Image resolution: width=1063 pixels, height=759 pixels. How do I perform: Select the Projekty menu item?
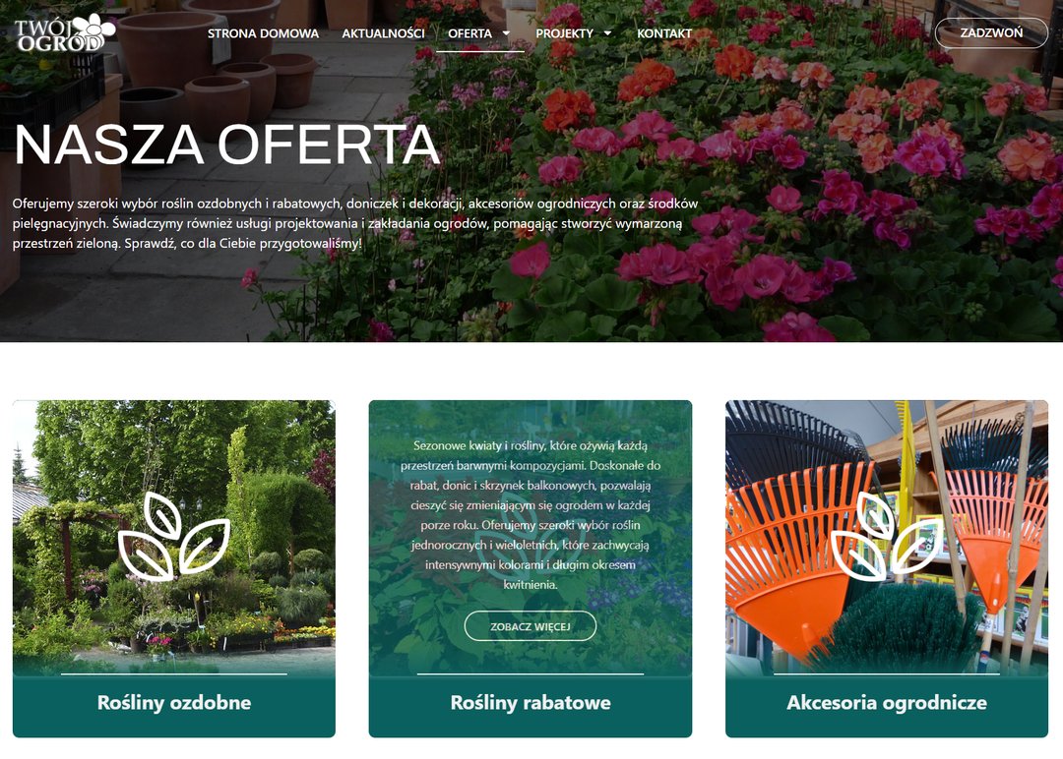click(x=565, y=33)
